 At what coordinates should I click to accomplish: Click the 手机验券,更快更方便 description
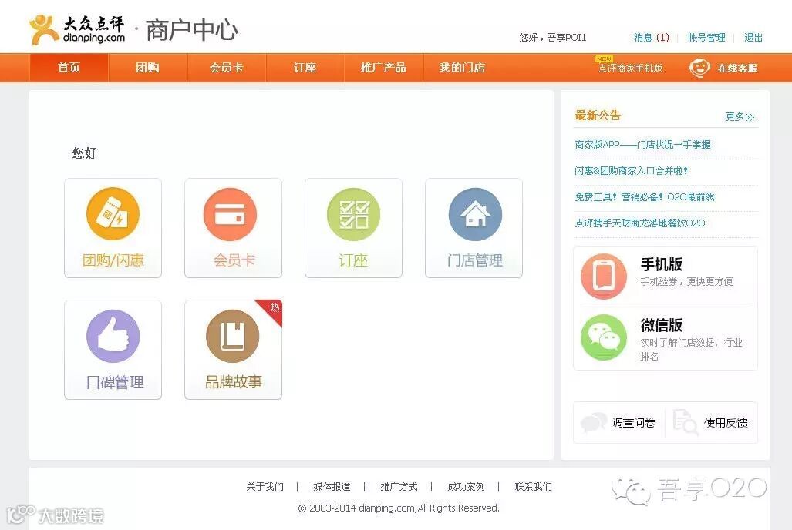pos(686,282)
